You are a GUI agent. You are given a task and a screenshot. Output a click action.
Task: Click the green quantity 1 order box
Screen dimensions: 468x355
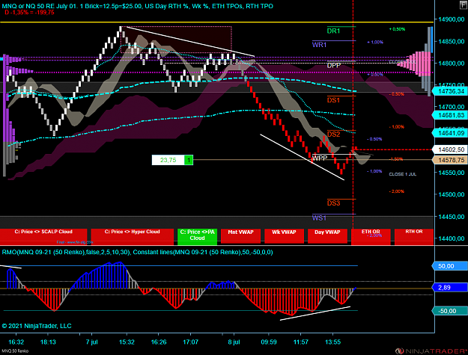[189, 160]
